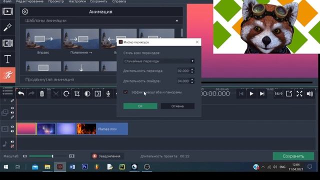
Task: Decrease slide duration with down arrow
Action: tap(192, 82)
